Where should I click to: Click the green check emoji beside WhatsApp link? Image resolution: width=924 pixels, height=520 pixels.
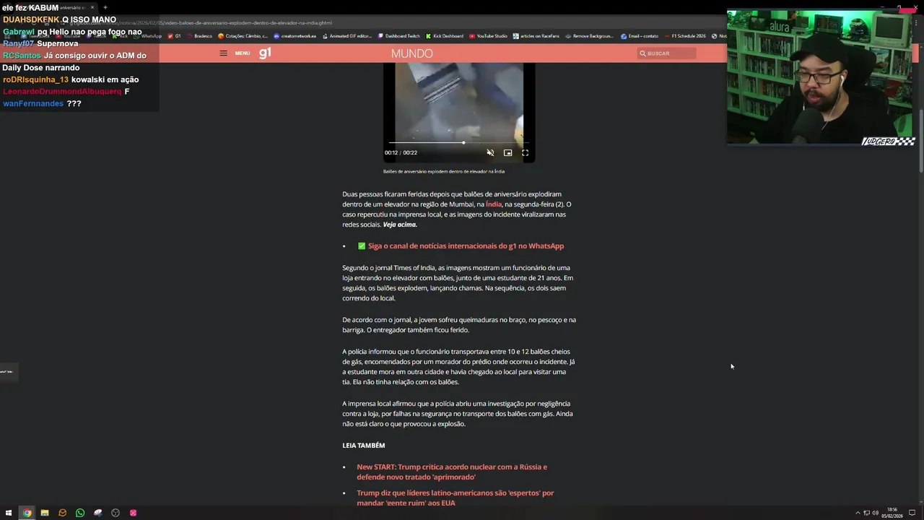point(362,246)
